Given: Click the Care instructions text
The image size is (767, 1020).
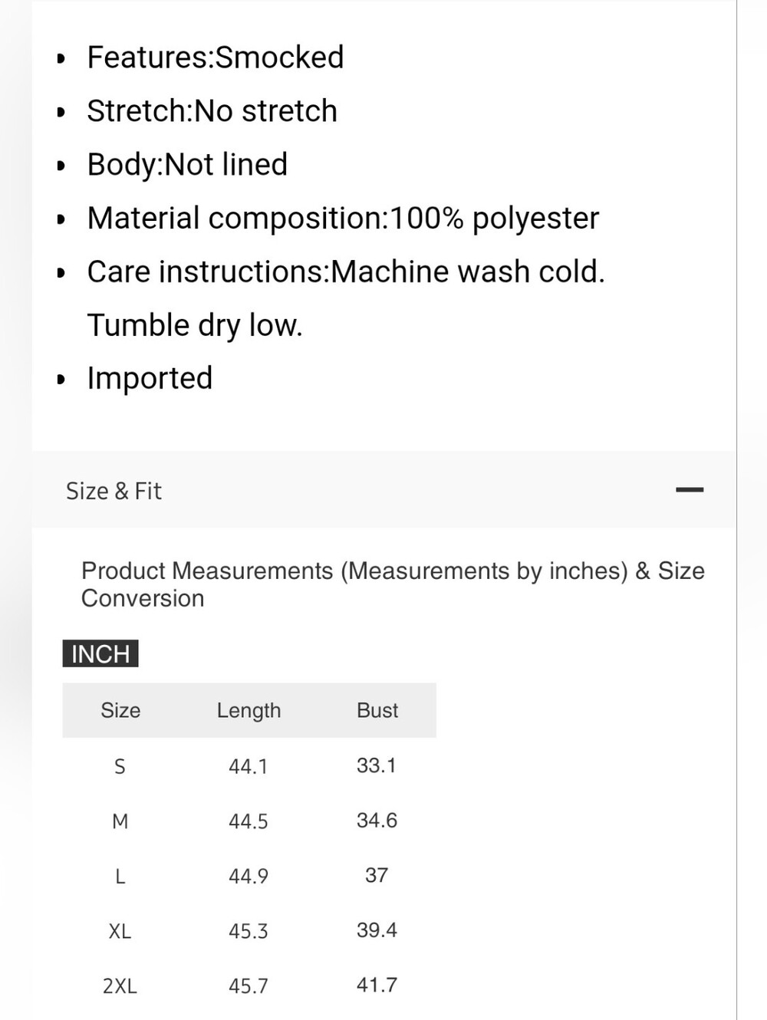Looking at the screenshot, I should click(x=346, y=298).
